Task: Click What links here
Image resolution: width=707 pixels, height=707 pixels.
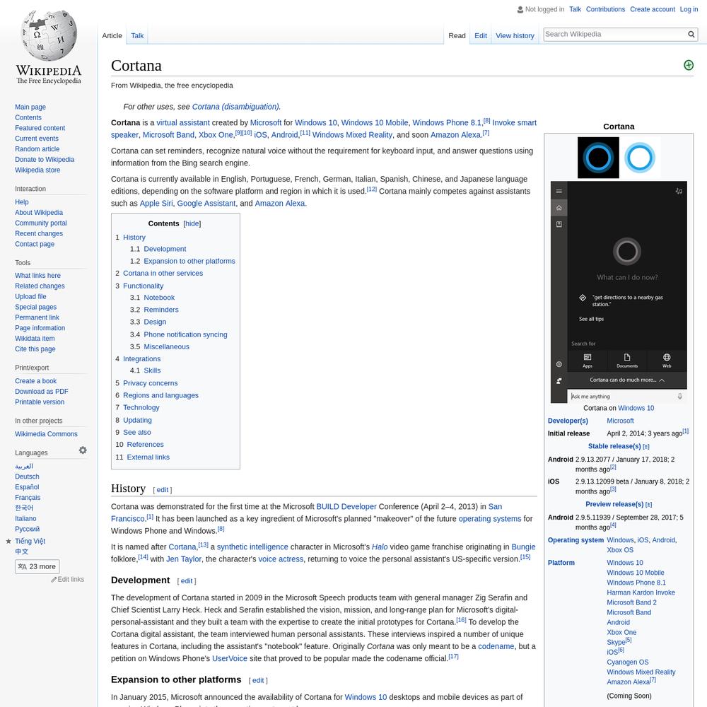Action: [37, 276]
